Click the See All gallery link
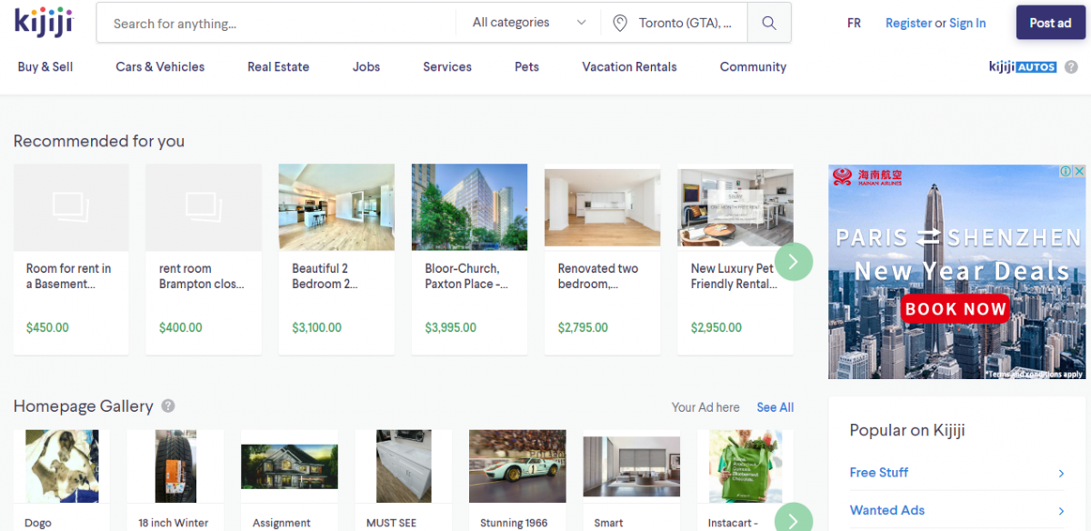 tap(775, 407)
